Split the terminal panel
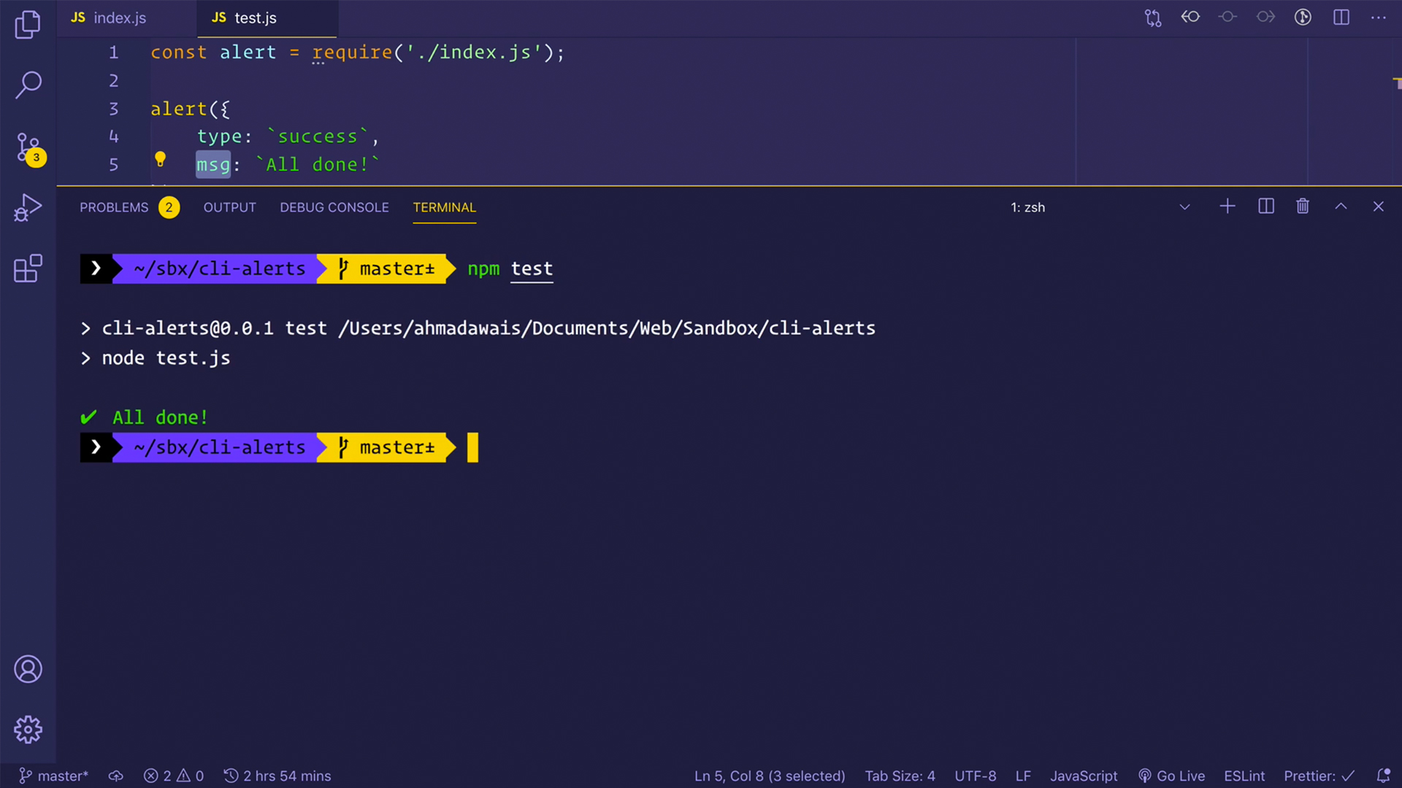This screenshot has height=788, width=1402. 1266,206
